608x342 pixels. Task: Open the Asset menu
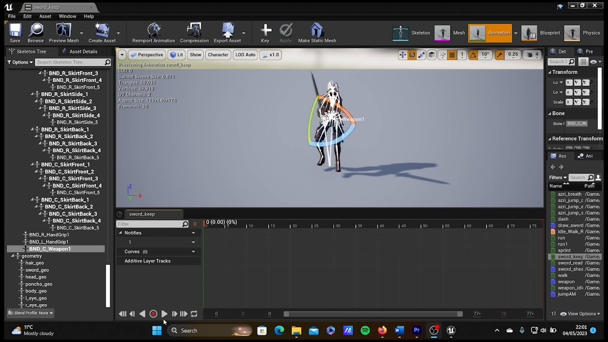45,16
